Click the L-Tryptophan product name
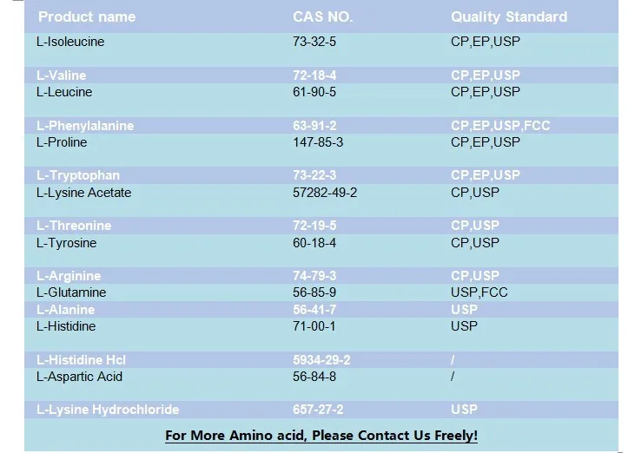This screenshot has width=635, height=453. [x=78, y=175]
